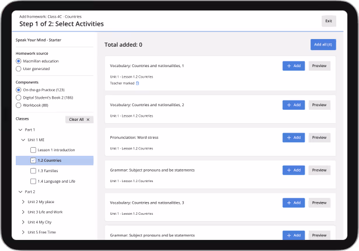Select User generated homework source

pos(19,69)
